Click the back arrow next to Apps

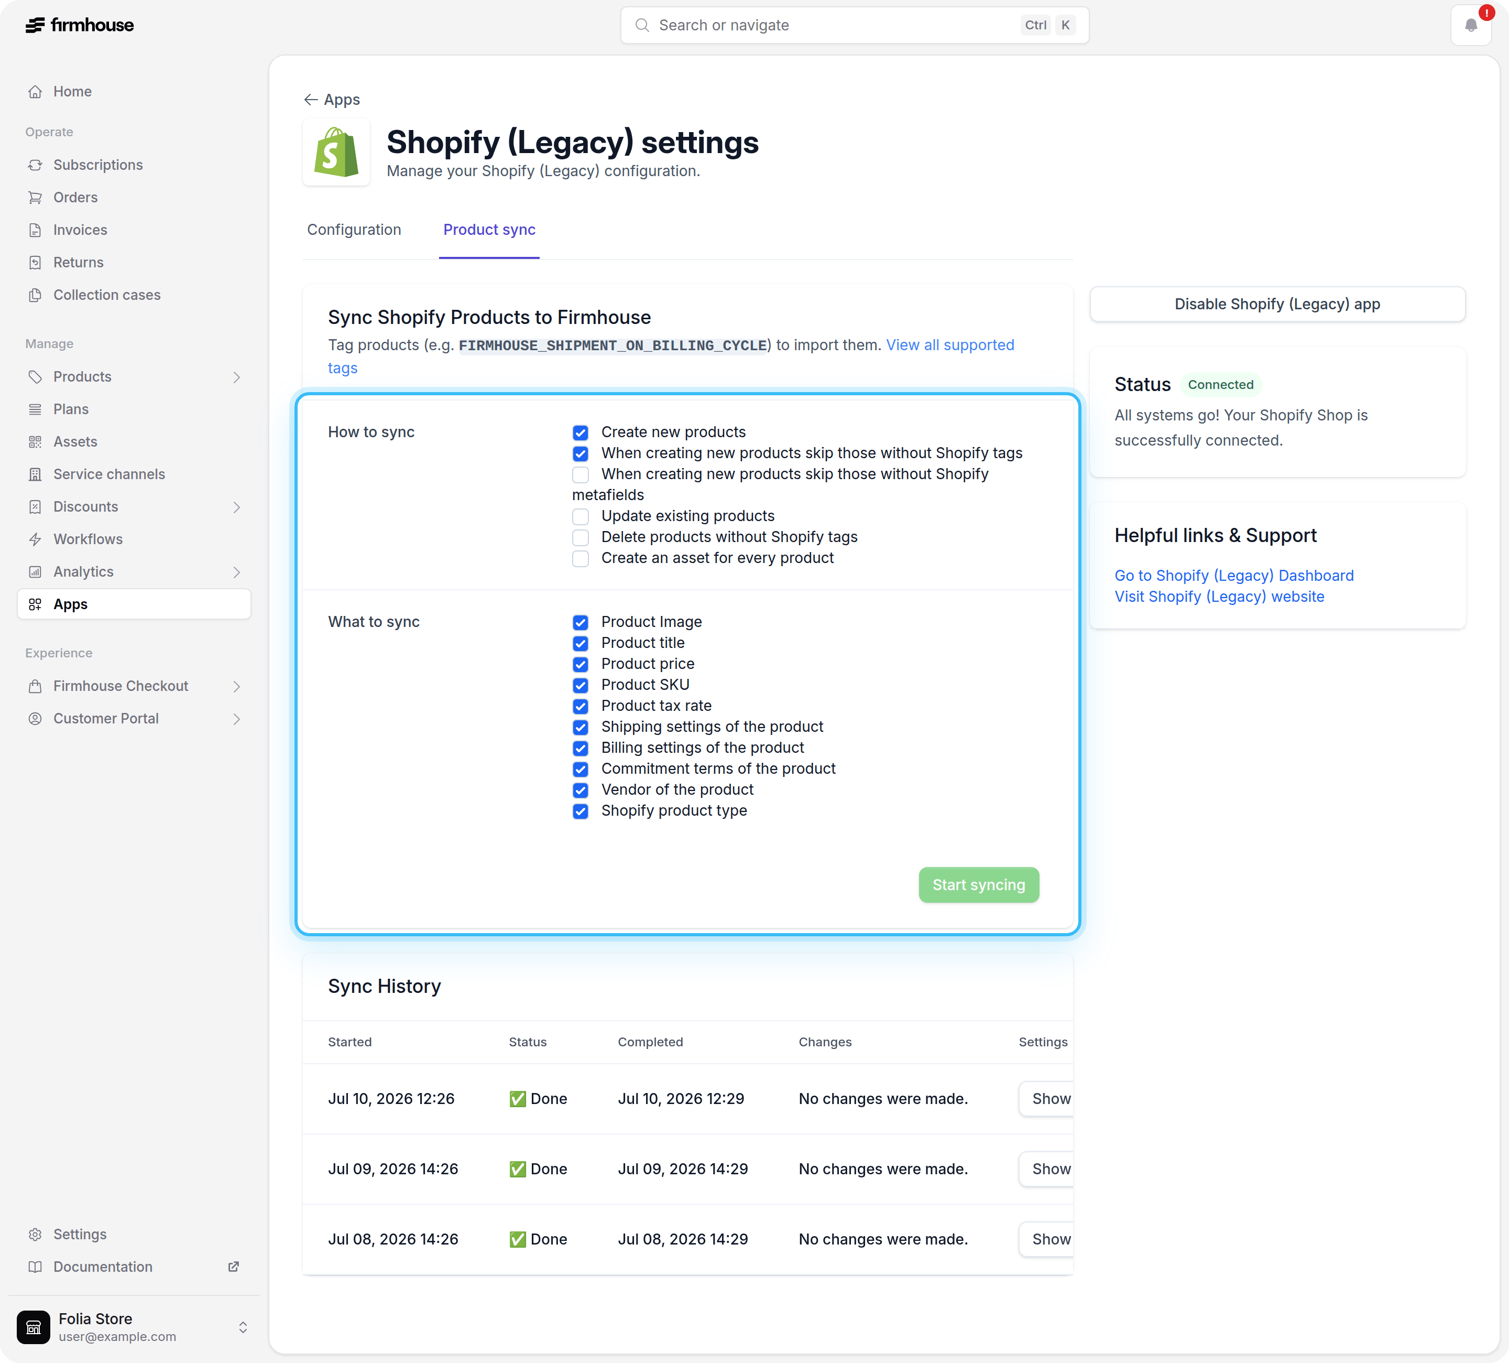311,100
